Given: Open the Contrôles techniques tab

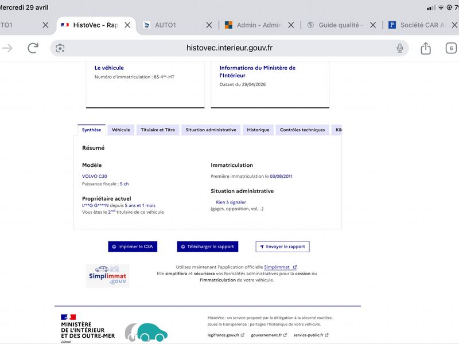Looking at the screenshot, I should click(302, 130).
